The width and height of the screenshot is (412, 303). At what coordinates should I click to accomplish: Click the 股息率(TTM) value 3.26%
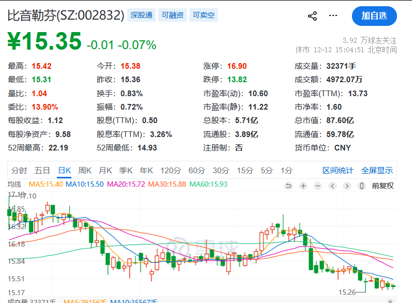[x=161, y=134]
